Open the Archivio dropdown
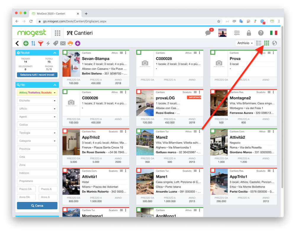 245,43
